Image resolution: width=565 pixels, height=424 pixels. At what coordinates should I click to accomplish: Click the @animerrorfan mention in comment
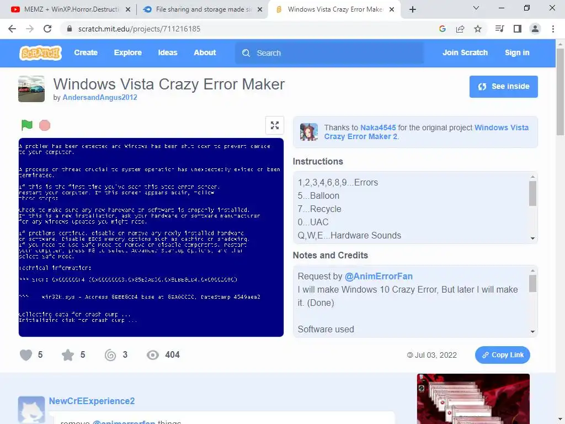click(x=124, y=422)
